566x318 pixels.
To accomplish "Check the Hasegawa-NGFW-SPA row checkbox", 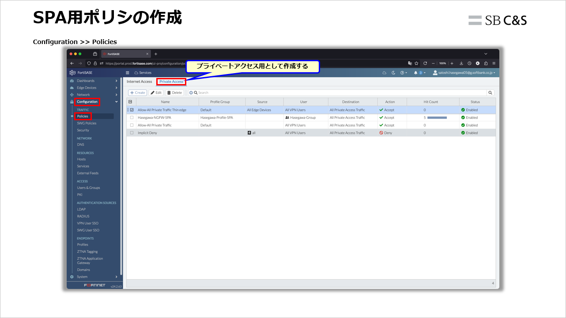I will pyautogui.click(x=132, y=118).
